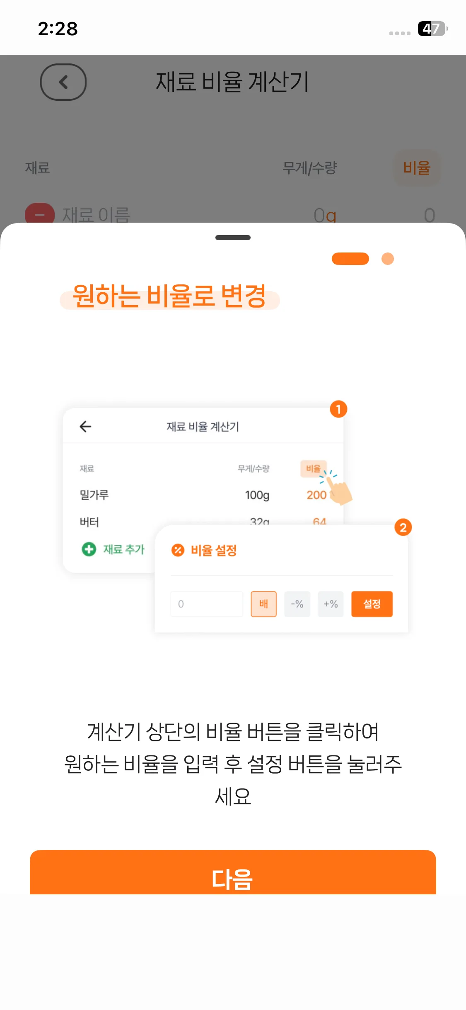Select the first orange page indicator
Image resolution: width=466 pixels, height=1010 pixels.
pos(350,259)
